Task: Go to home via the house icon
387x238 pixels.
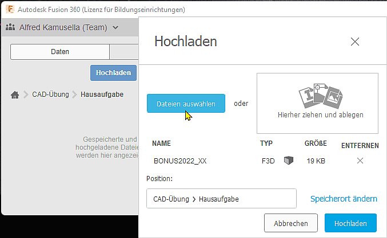Action: tap(15, 95)
